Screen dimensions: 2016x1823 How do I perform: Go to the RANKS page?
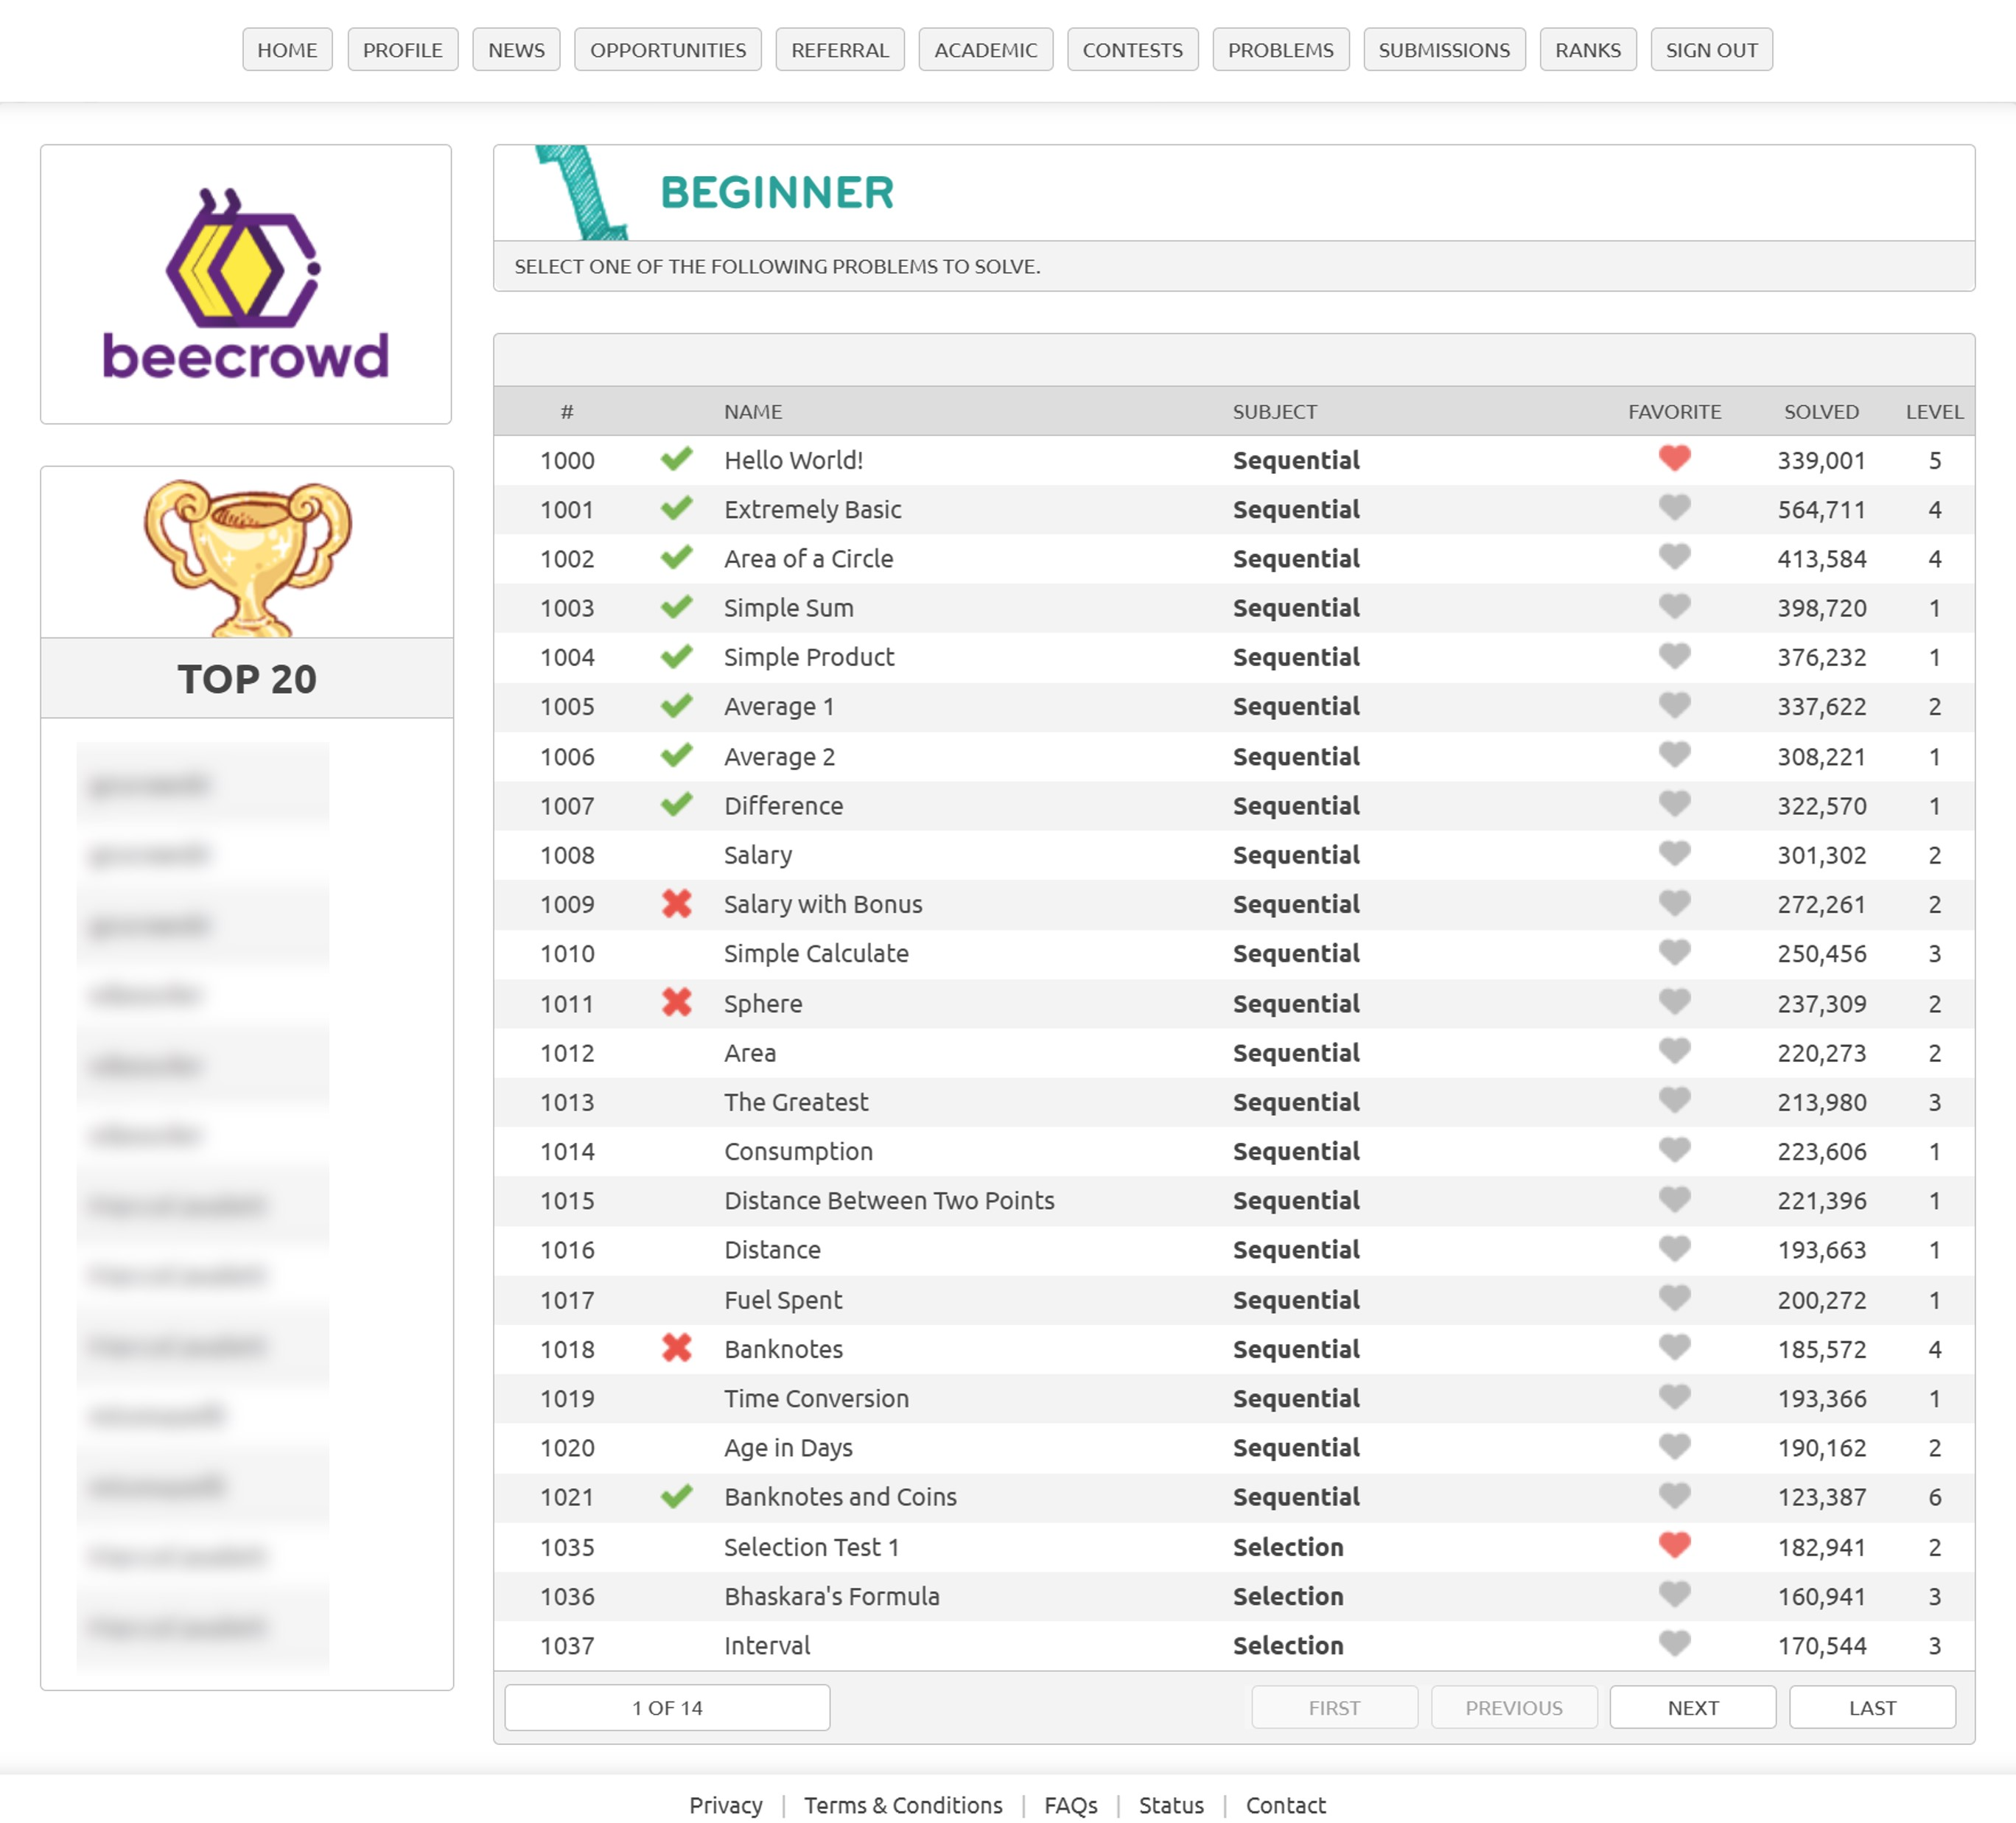point(1587,50)
